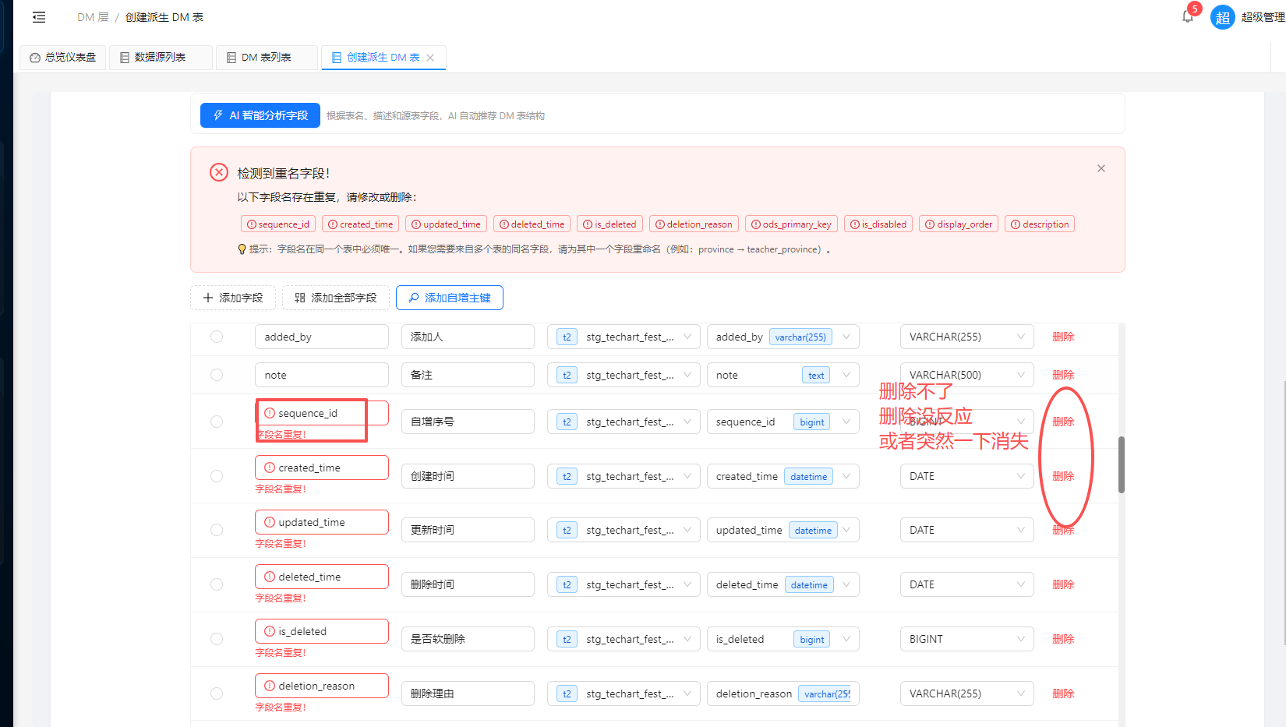Click the red error icon in the alert

pos(219,173)
